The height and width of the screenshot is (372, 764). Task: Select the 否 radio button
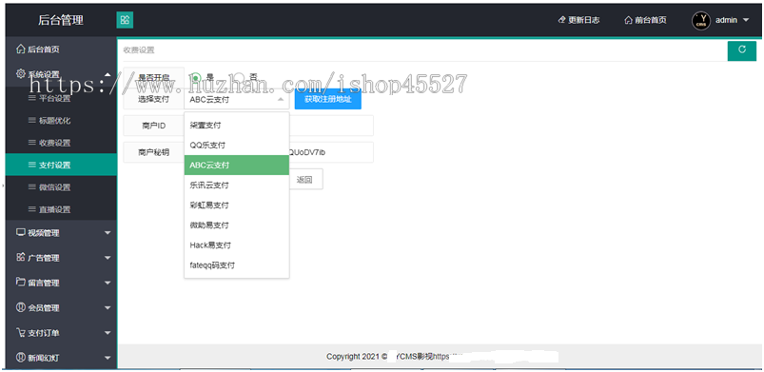[239, 77]
